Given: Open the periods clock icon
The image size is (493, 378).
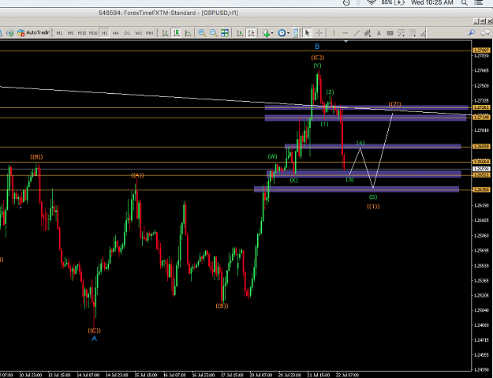Looking at the screenshot, I should 282,32.
